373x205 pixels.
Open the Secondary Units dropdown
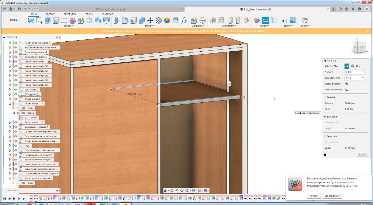click(354, 78)
